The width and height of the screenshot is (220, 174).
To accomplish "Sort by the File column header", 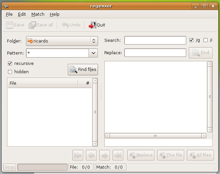I will (43, 83).
